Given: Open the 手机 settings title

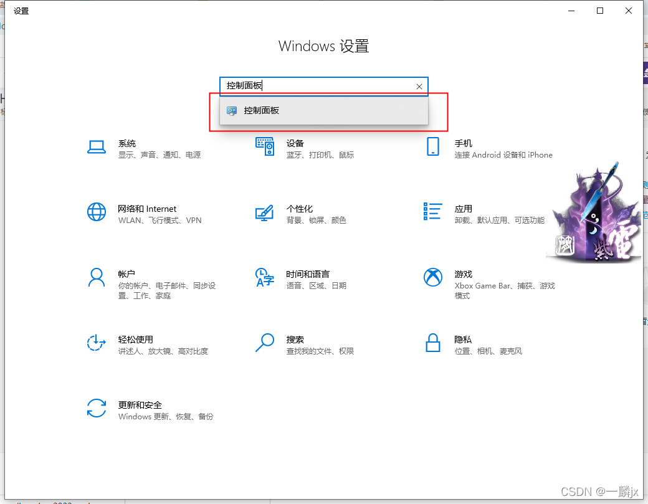Looking at the screenshot, I should (464, 143).
